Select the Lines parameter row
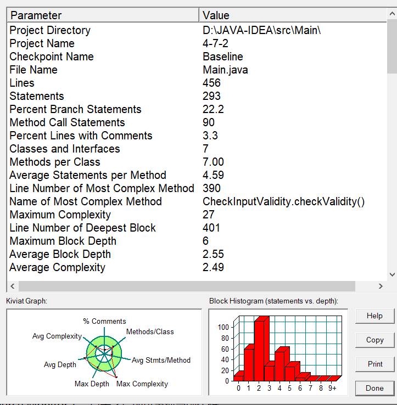Screen dimensions: 397x405 click(x=197, y=83)
